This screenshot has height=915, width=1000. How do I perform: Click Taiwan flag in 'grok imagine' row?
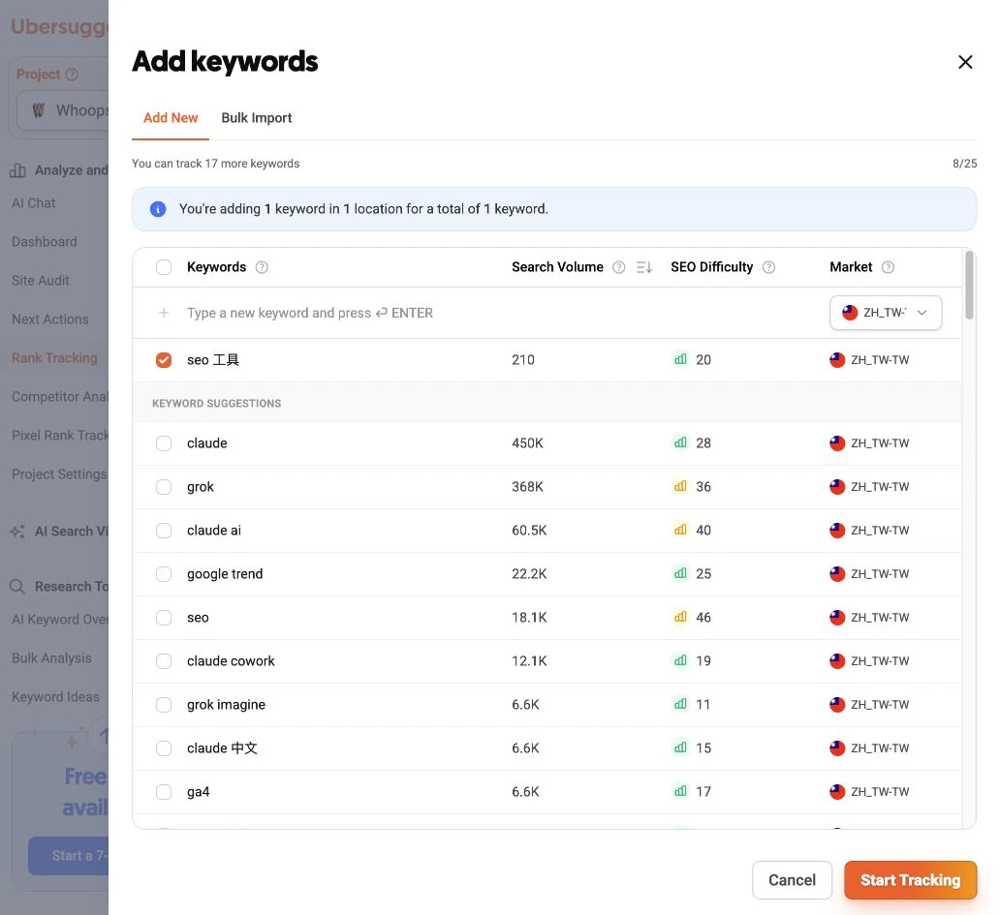(x=837, y=705)
